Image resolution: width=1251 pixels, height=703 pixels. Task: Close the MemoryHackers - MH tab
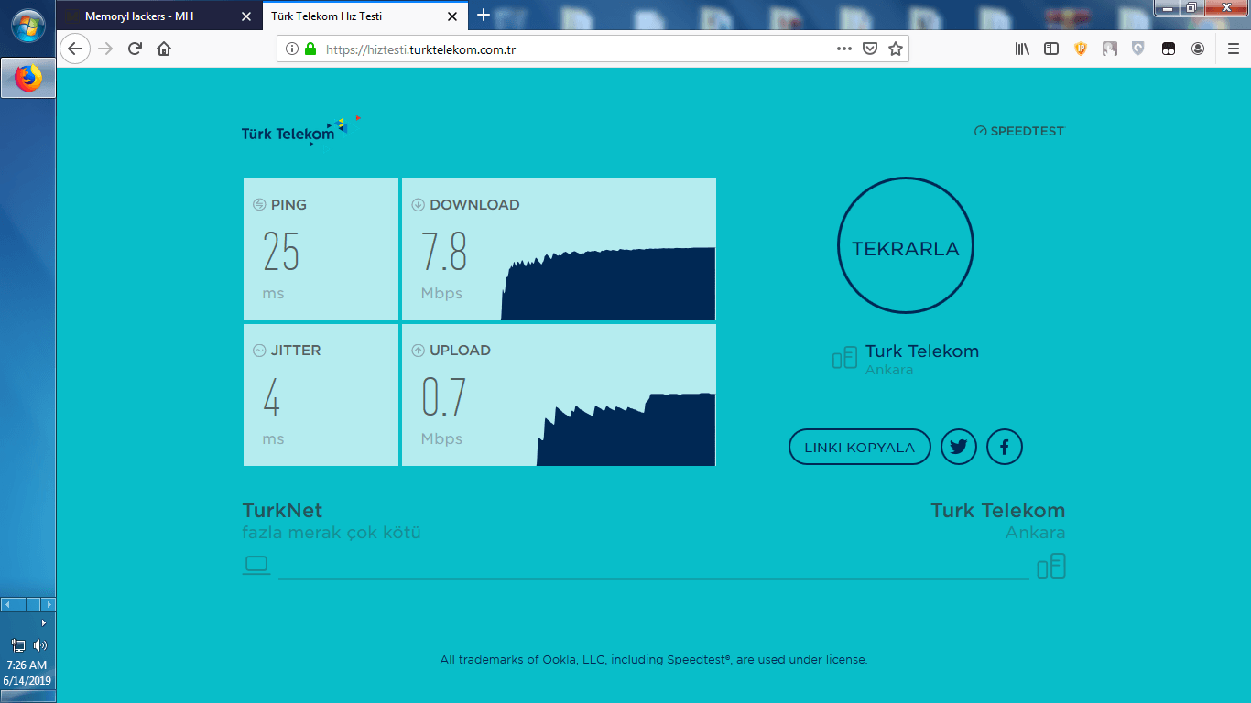pos(245,16)
